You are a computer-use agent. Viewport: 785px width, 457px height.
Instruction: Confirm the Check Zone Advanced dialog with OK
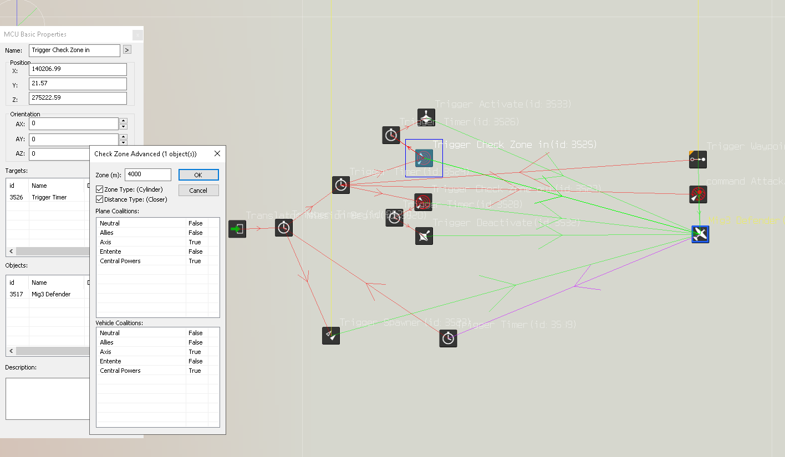coord(198,175)
